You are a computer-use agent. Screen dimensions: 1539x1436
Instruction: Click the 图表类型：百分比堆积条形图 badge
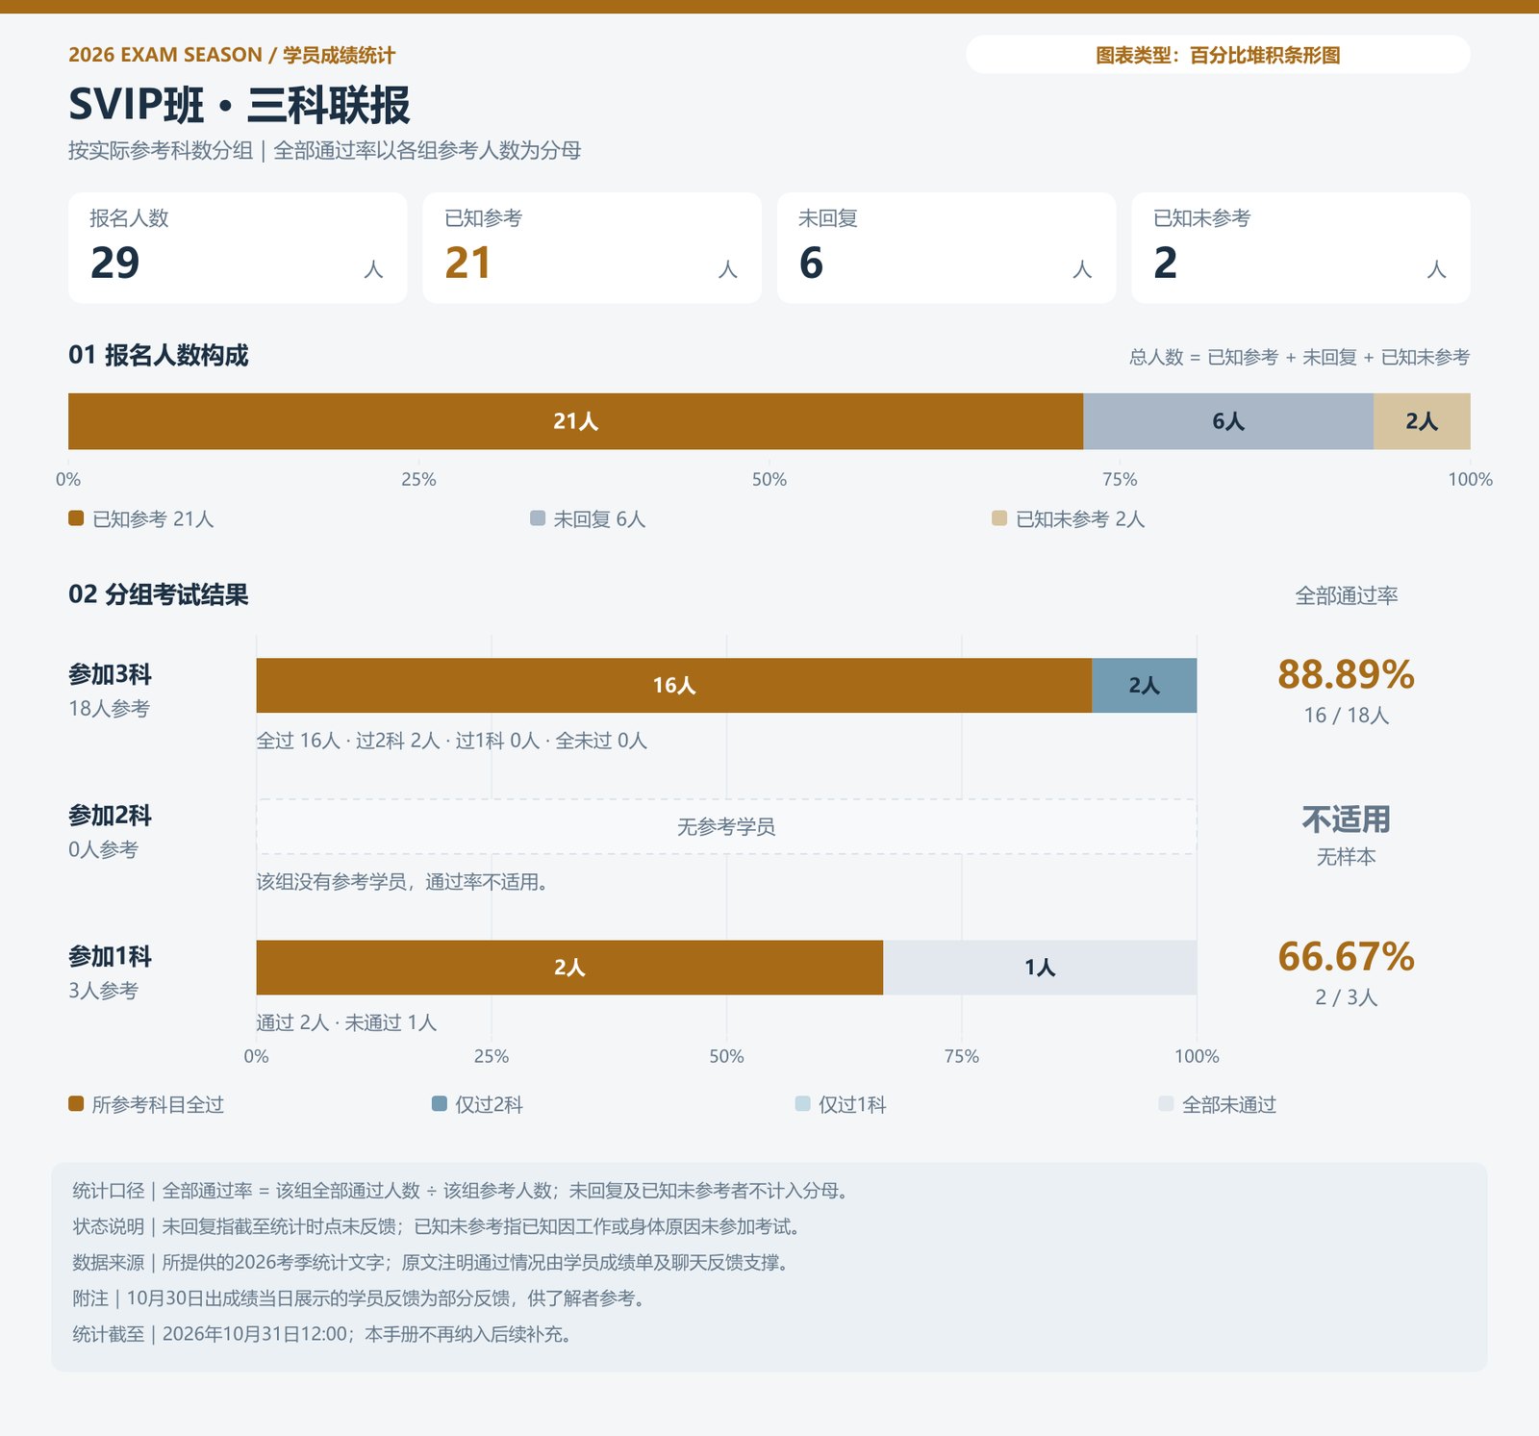[1218, 55]
